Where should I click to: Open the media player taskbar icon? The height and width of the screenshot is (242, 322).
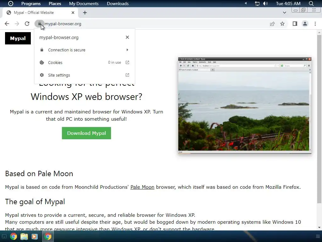[x=35, y=236]
